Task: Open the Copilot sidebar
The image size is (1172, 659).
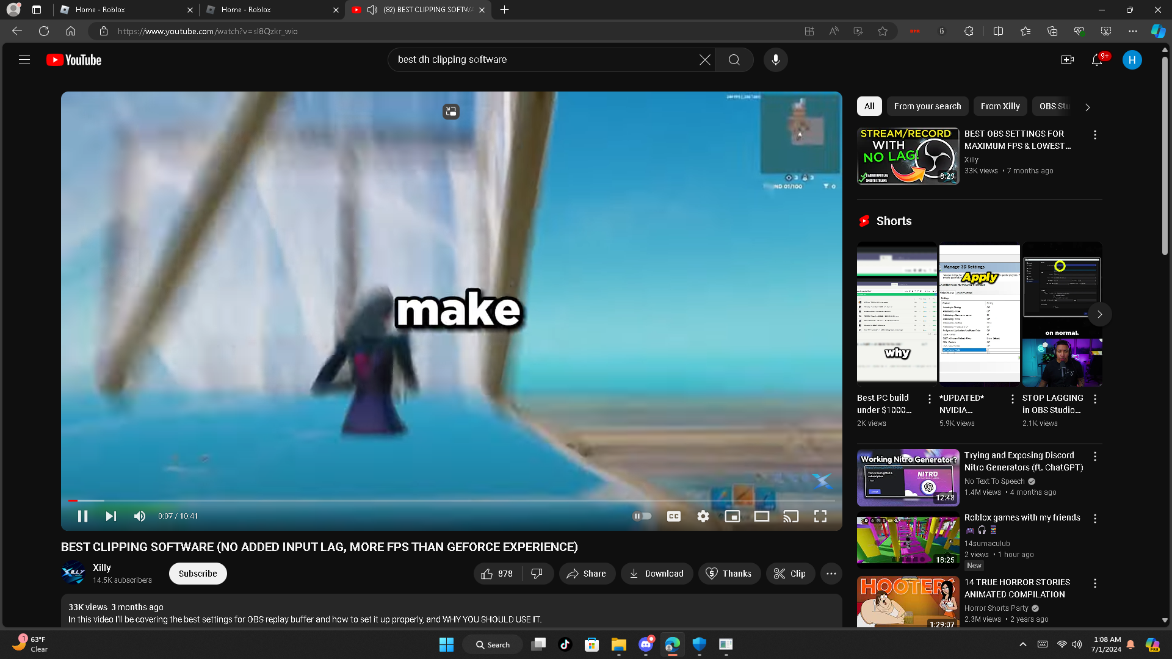Action: tap(1158, 31)
